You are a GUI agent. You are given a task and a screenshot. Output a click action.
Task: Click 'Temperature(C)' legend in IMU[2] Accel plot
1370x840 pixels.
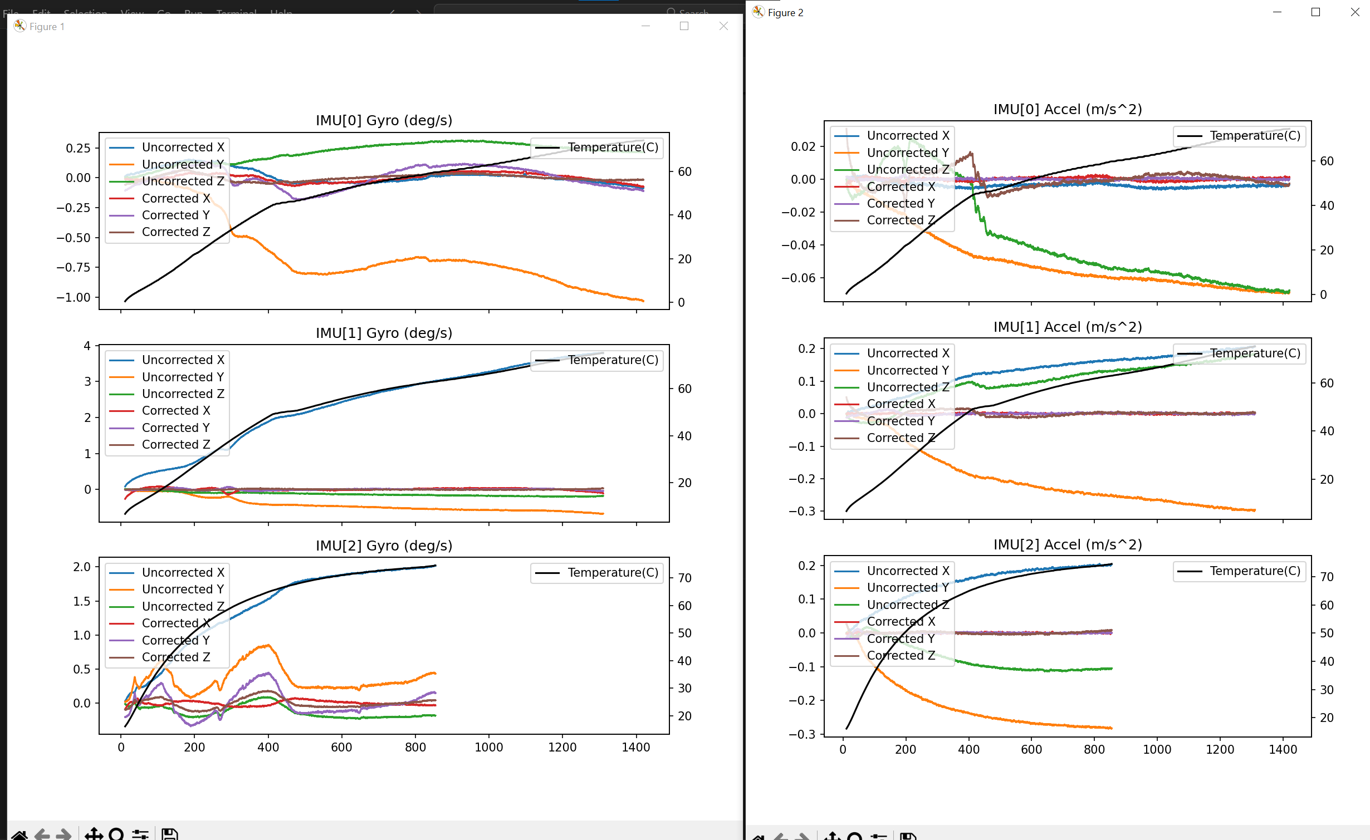1255,571
